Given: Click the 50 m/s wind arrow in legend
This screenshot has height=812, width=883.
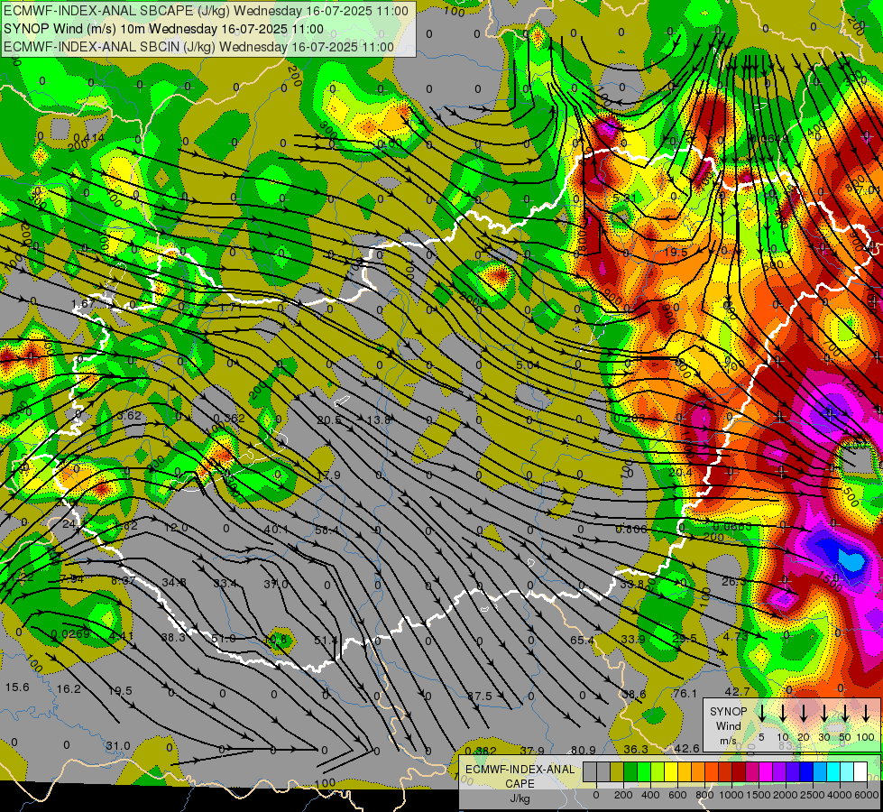Looking at the screenshot, I should coord(845,712).
